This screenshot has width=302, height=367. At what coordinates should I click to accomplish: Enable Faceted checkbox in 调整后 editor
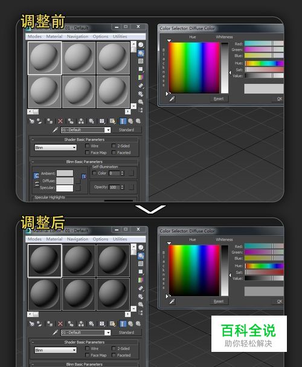point(114,356)
